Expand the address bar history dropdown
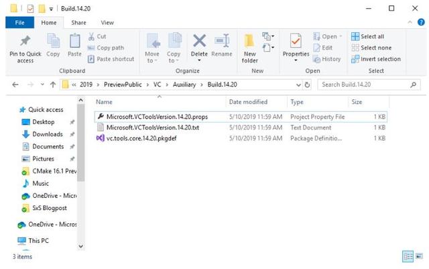This screenshot has width=429, height=269. 298,85
